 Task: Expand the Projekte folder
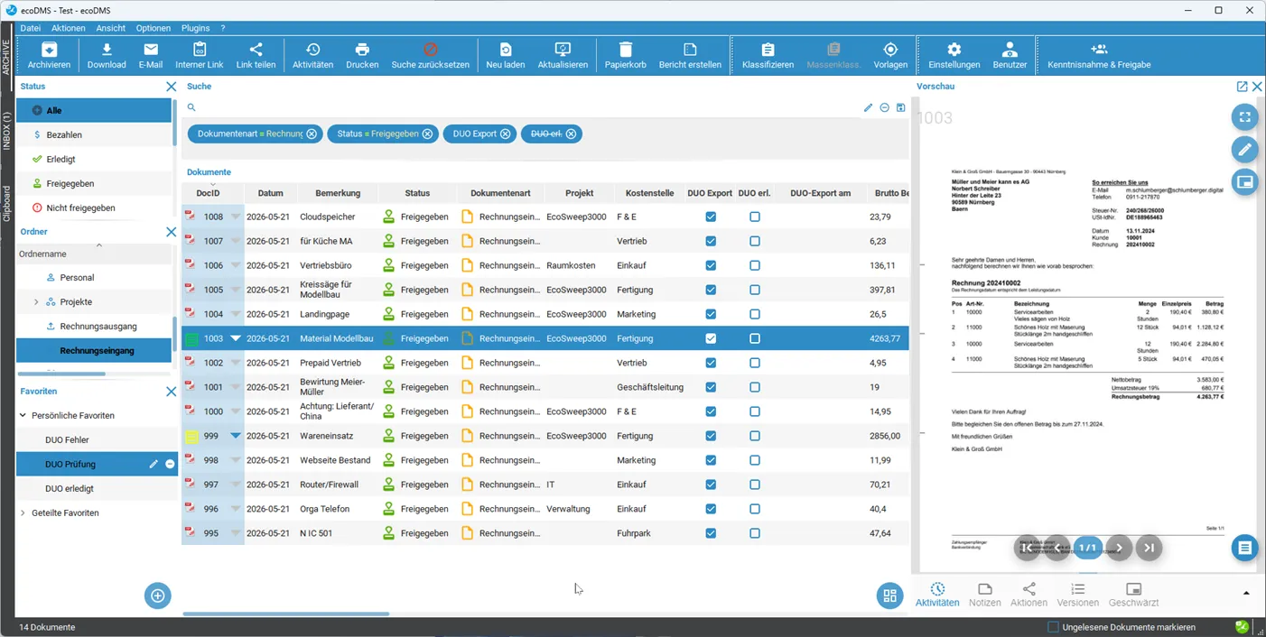(36, 302)
